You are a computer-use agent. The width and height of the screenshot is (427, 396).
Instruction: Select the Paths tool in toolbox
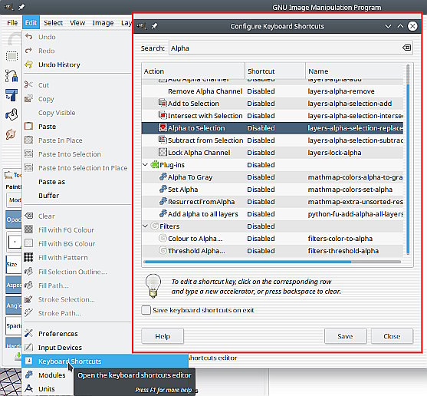coord(11,76)
